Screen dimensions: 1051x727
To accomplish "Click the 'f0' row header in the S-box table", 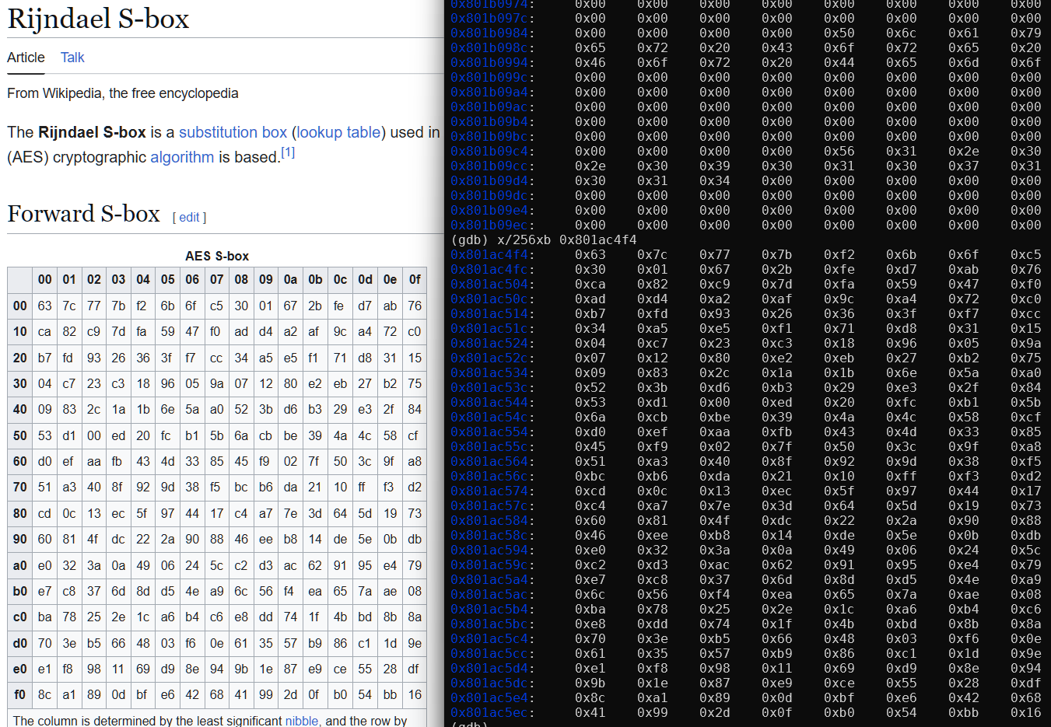I will click(20, 694).
